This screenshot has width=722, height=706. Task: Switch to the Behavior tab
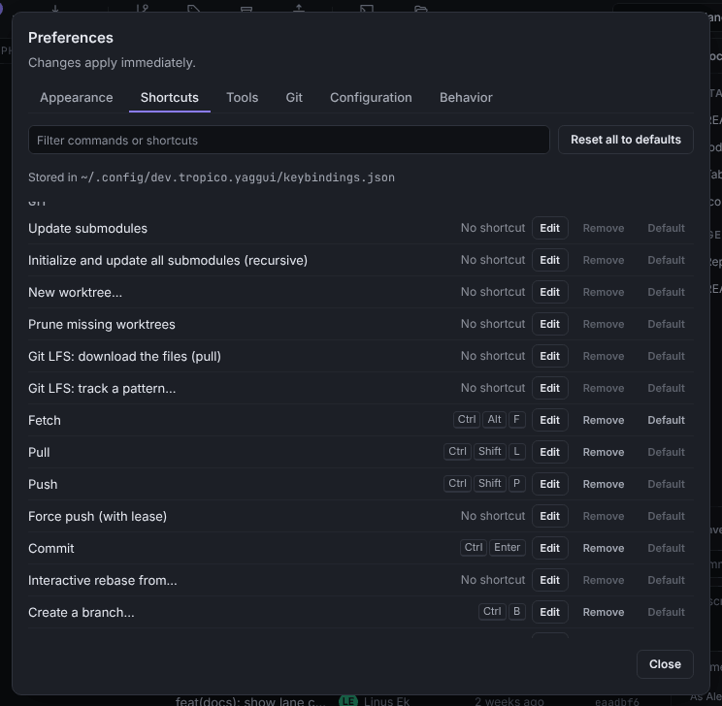click(466, 98)
